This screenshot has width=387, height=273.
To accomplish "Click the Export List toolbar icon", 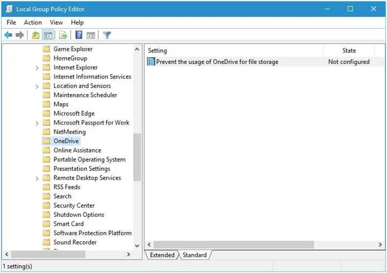I will (63, 35).
